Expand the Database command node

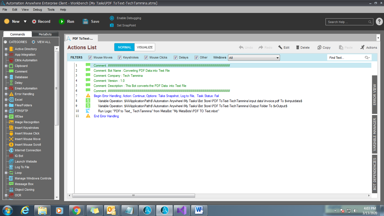tap(6, 77)
